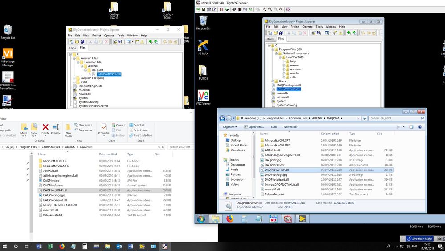Image resolution: width=445 pixels, height=251 pixels.
Task: Open Tools menu in left Project Explorer
Action: [121, 36]
